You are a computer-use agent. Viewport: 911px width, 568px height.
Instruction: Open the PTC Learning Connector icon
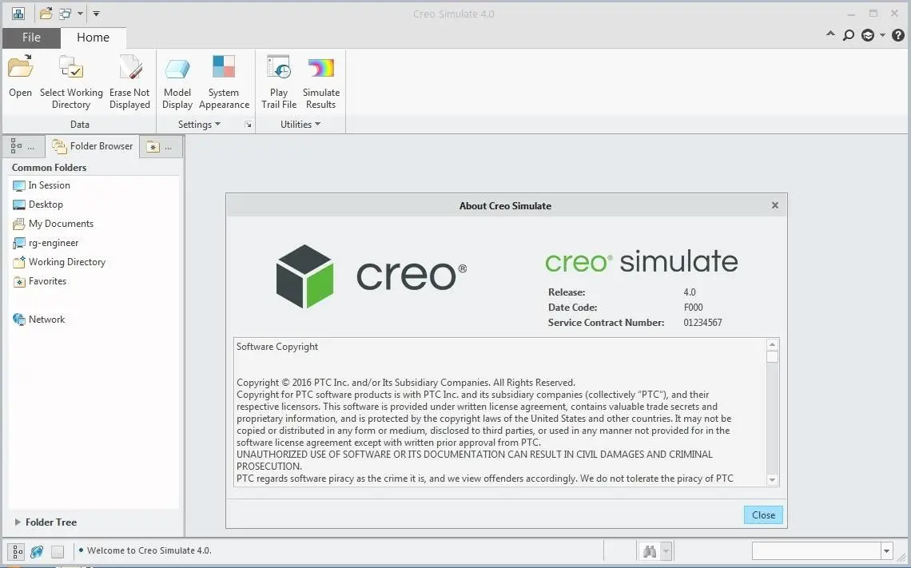point(868,35)
